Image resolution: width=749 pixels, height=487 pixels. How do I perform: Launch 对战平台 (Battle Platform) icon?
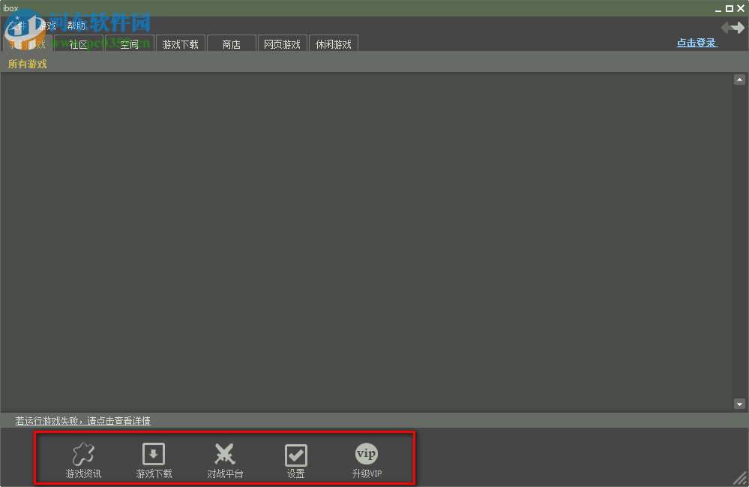224,458
